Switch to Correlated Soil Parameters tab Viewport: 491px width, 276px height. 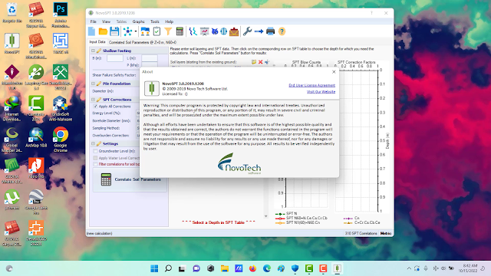coord(143,42)
